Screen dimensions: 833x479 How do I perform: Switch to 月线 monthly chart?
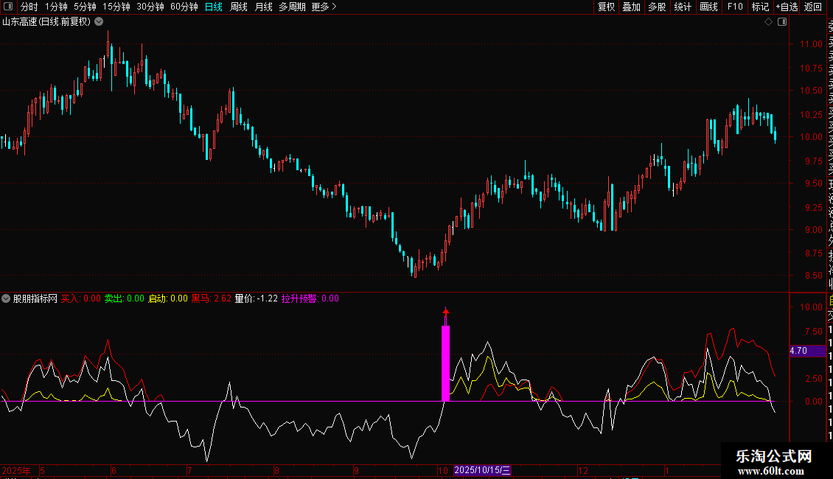(x=263, y=7)
